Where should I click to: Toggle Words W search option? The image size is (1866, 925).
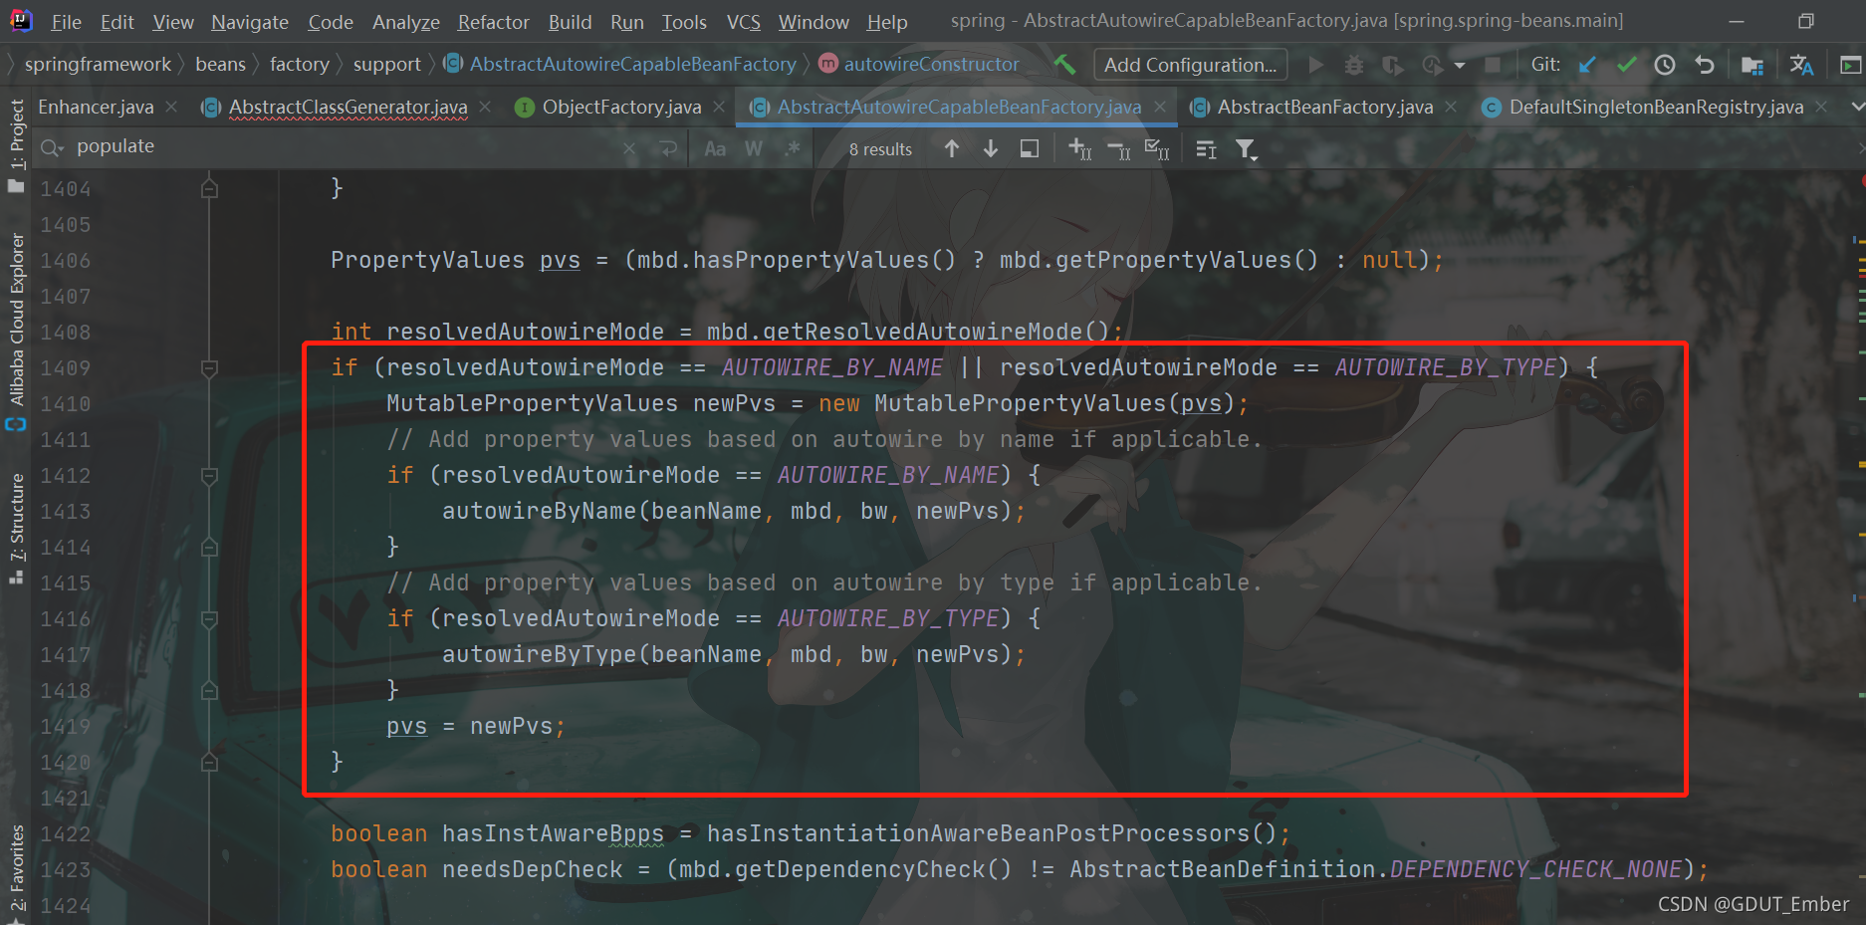tap(754, 148)
